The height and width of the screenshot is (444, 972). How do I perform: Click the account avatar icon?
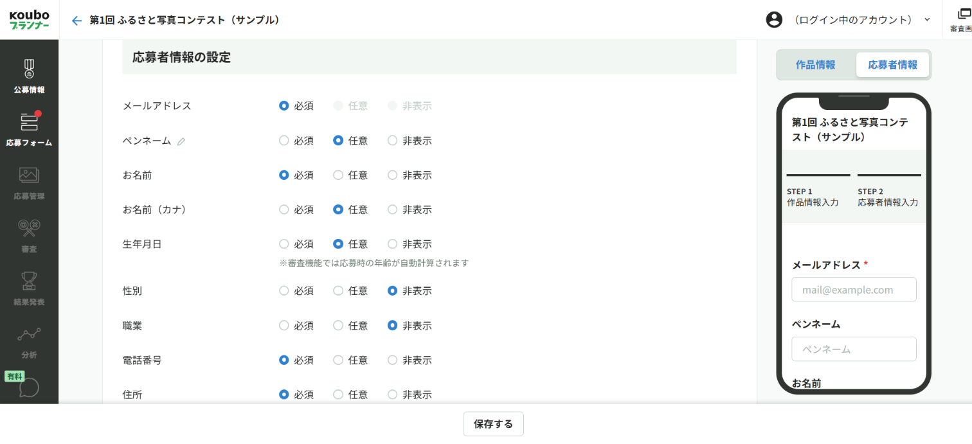[774, 20]
